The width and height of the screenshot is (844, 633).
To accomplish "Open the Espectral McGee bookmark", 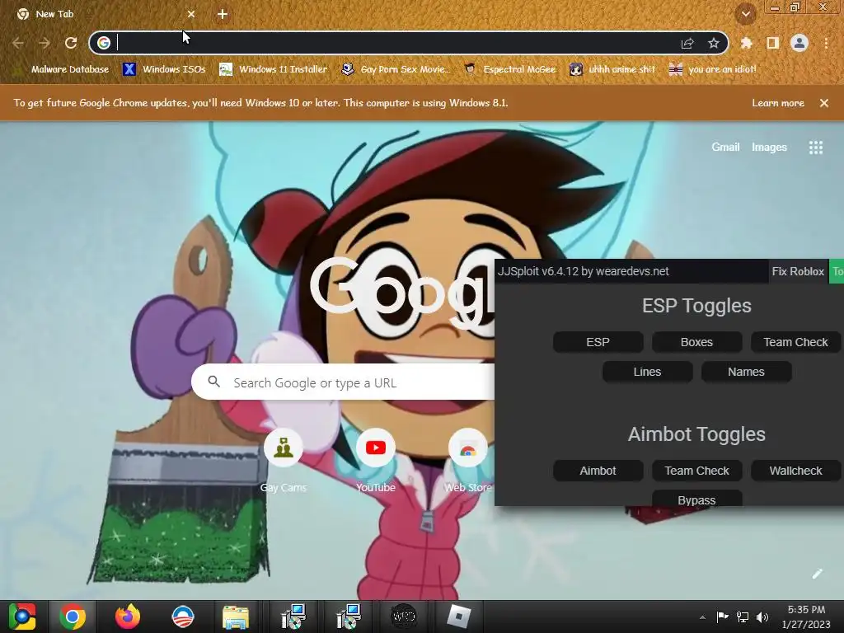I will coord(509,69).
